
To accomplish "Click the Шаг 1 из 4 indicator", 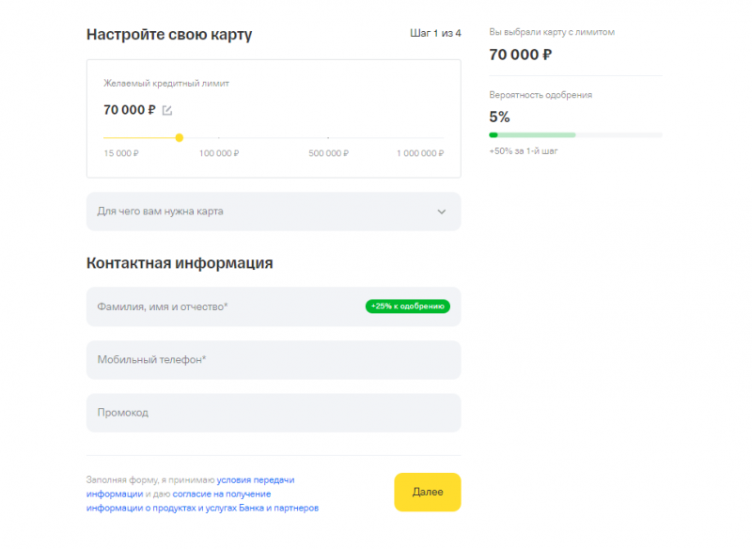I will click(435, 34).
